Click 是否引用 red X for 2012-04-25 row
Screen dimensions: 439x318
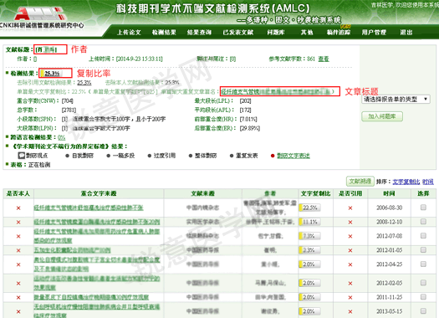[350, 264]
